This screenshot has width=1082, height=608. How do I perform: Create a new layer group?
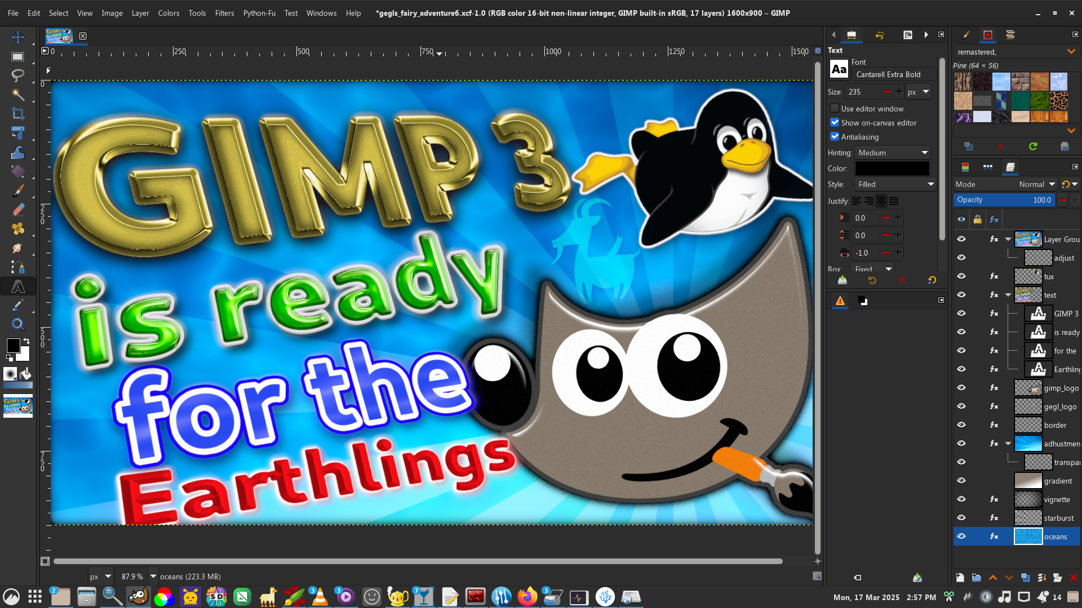(976, 578)
